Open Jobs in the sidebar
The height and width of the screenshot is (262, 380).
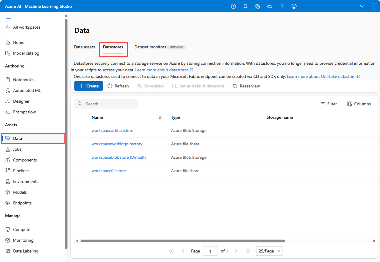13,149
